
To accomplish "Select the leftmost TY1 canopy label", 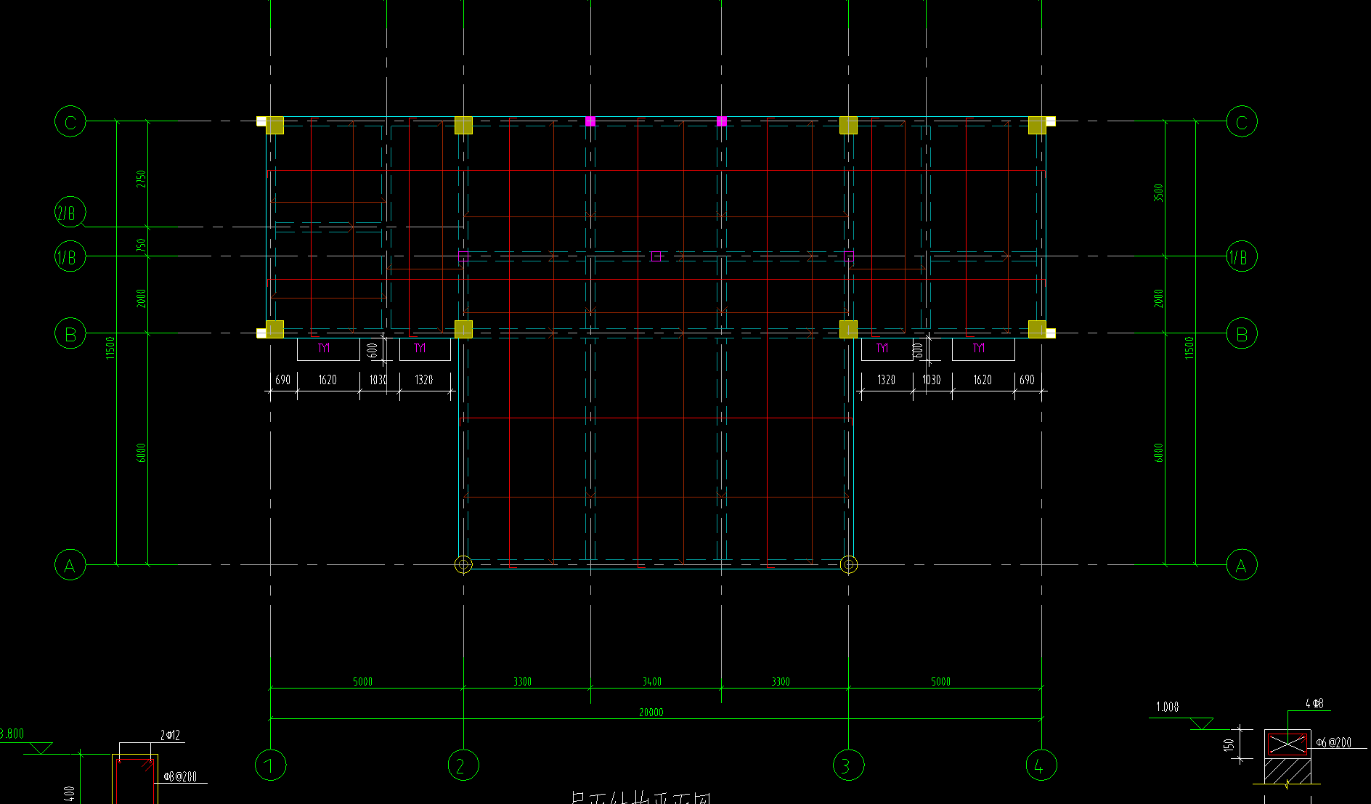I will coord(324,348).
